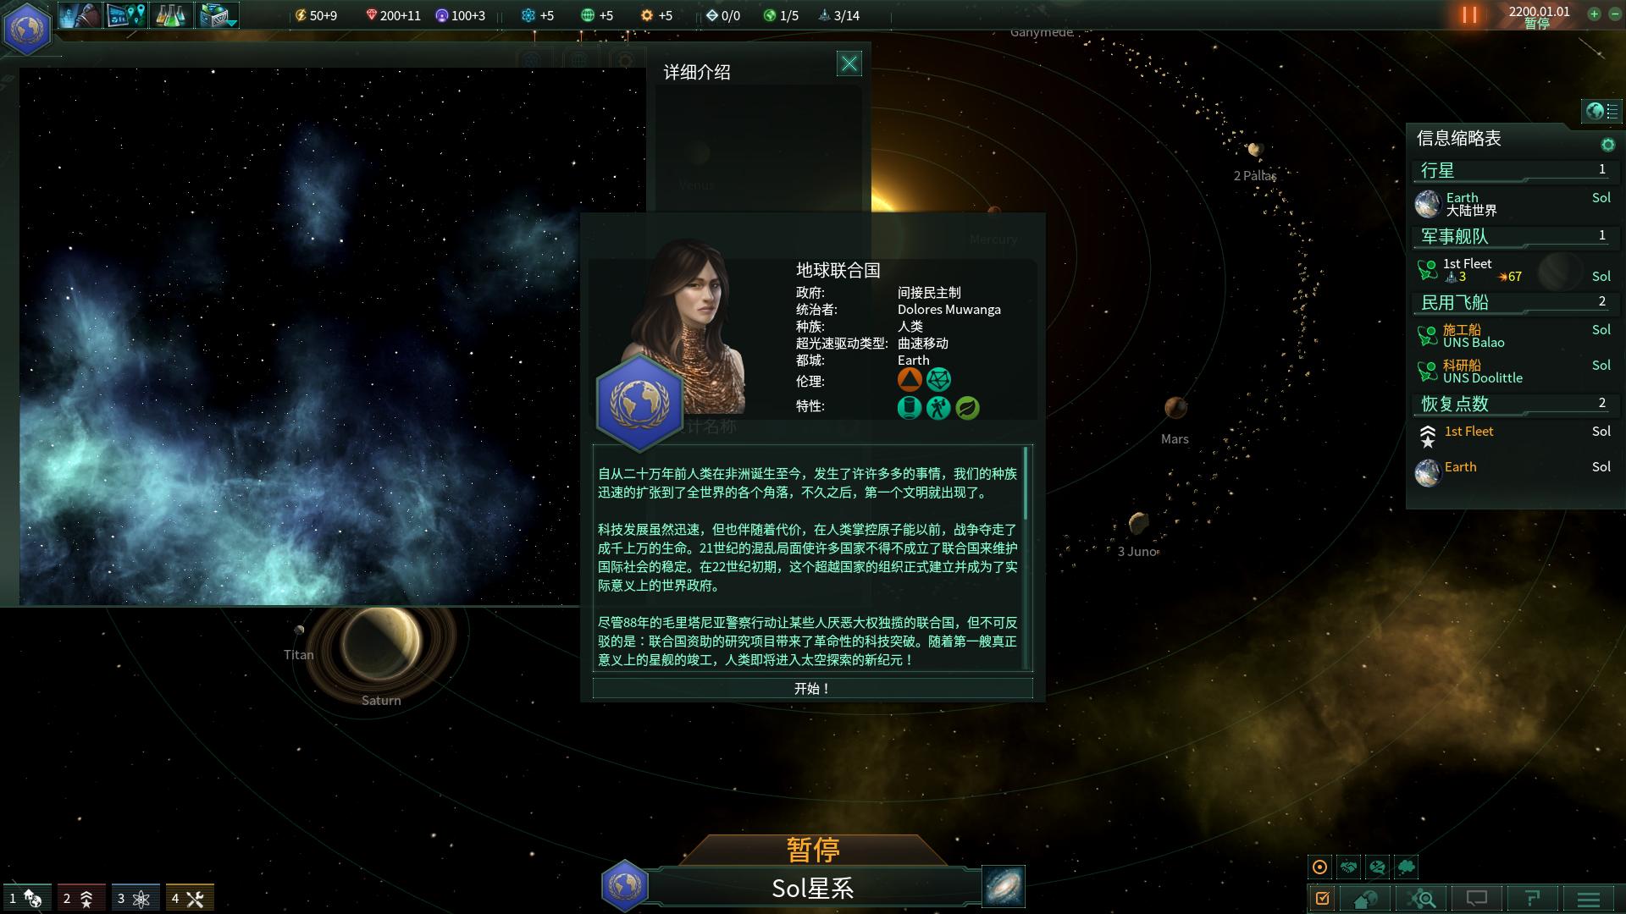Close the 详细介绍 dialog window
Viewport: 1626px width, 914px height.
tap(849, 63)
